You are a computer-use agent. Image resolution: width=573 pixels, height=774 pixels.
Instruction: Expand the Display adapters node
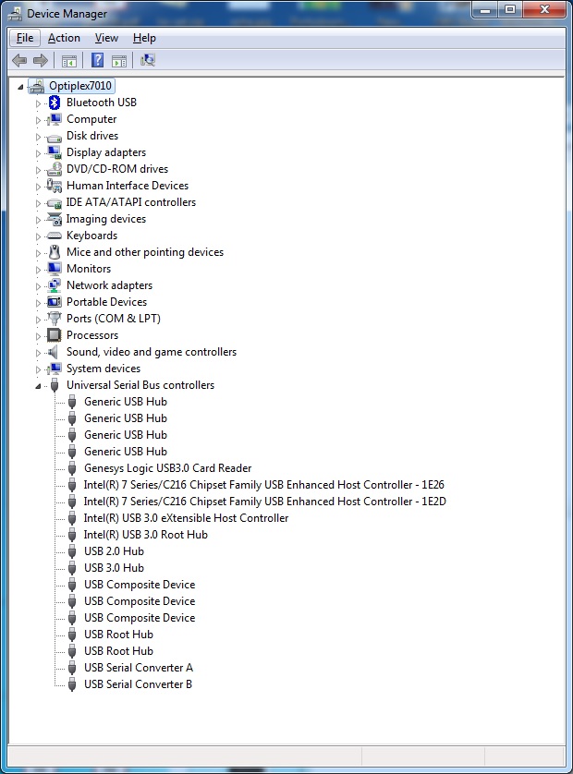pos(39,153)
